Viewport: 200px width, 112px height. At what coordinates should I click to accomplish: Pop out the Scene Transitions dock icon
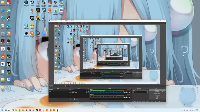147,88
